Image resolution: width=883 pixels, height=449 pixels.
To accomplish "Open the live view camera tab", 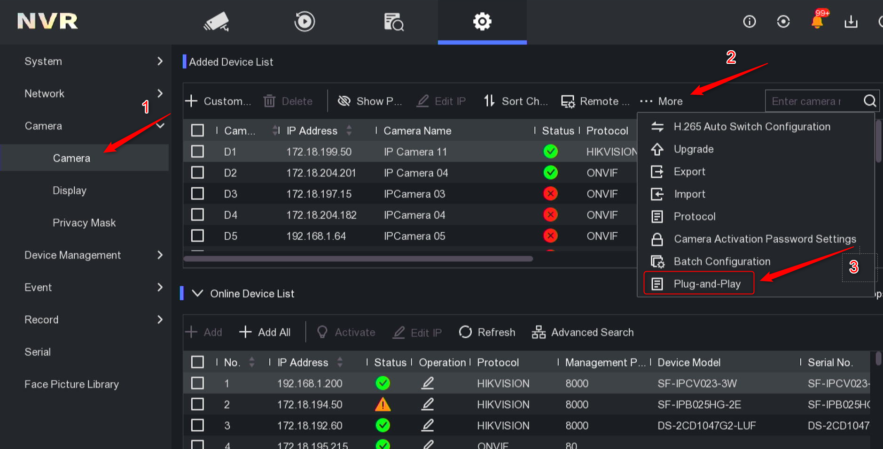I will pyautogui.click(x=216, y=22).
